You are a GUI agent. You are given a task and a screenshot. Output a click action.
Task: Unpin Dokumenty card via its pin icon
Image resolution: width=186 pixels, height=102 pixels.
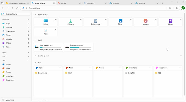click(x=106, y=19)
